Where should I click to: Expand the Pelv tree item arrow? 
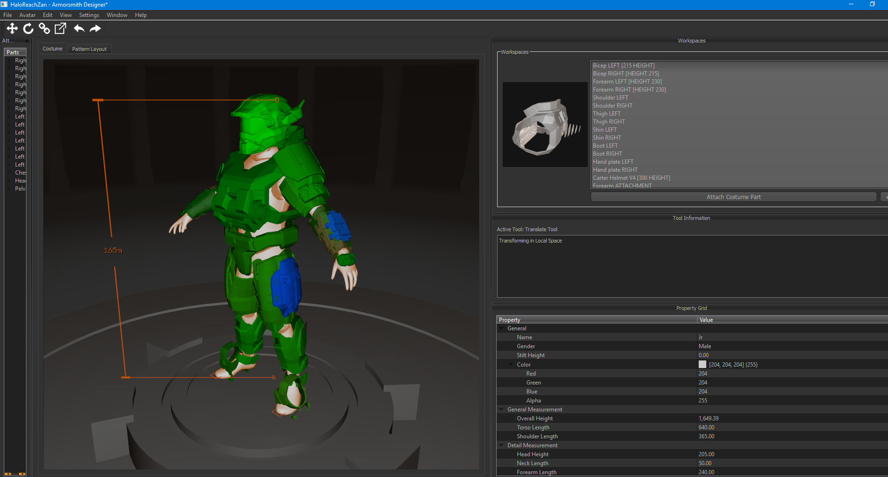(x=9, y=189)
